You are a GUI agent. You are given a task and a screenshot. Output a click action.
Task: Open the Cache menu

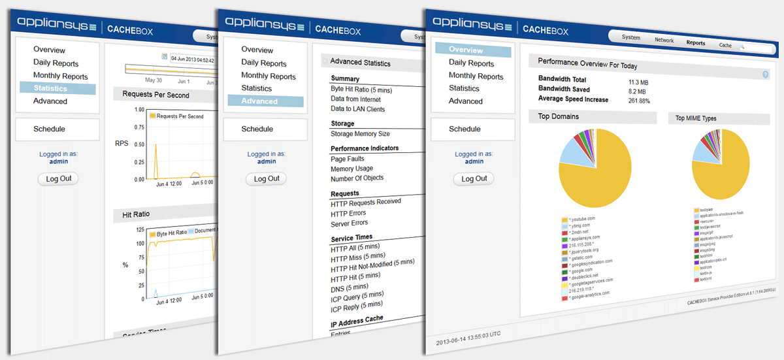point(725,45)
